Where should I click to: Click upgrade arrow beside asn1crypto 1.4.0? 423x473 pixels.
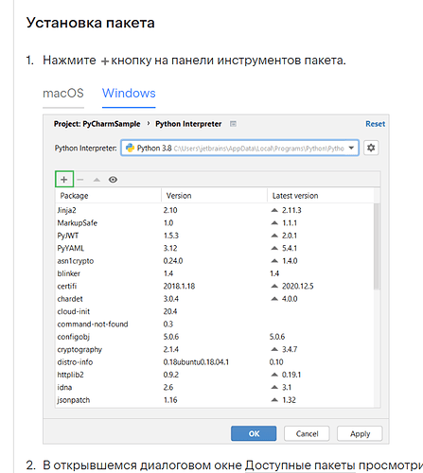click(x=274, y=260)
